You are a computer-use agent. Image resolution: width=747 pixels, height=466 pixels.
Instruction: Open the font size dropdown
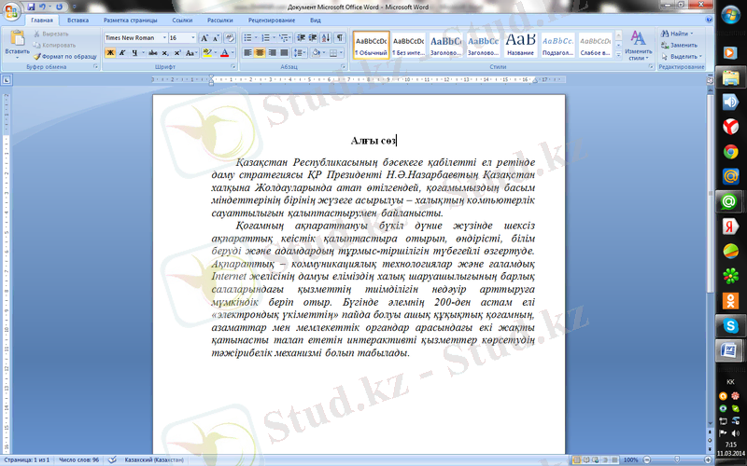(193, 37)
